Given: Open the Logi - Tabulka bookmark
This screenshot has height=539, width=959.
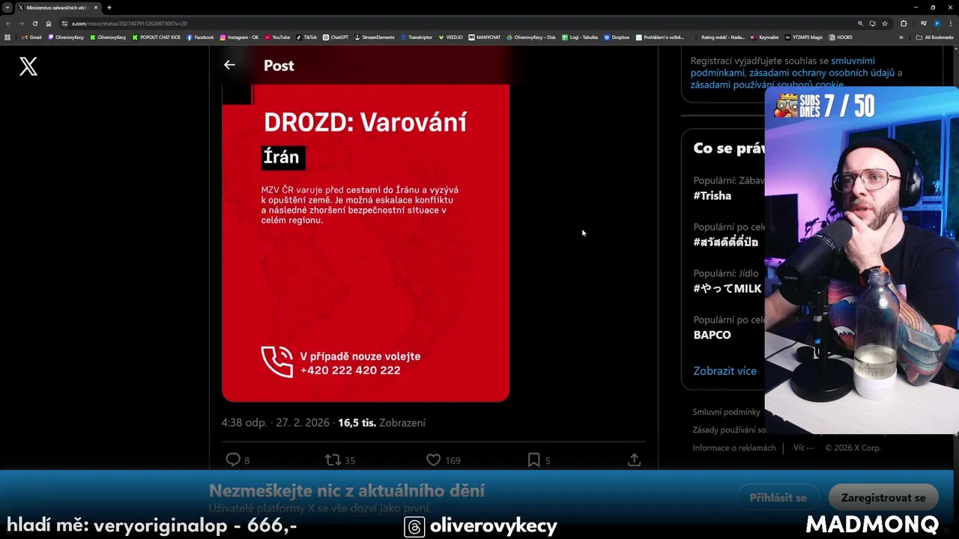Looking at the screenshot, I should click(579, 37).
